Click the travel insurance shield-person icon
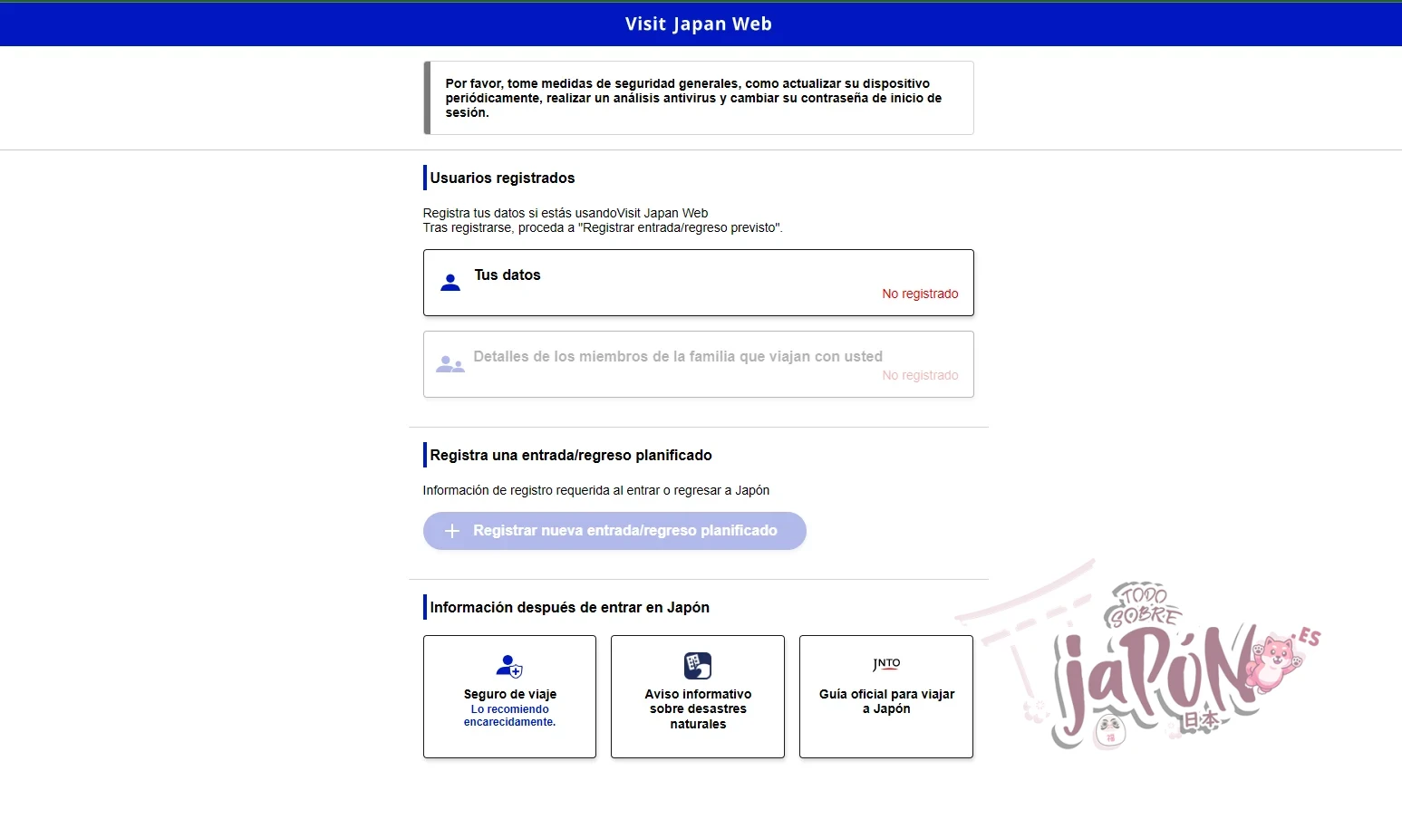Screen dimensions: 1402x819 coord(509,666)
